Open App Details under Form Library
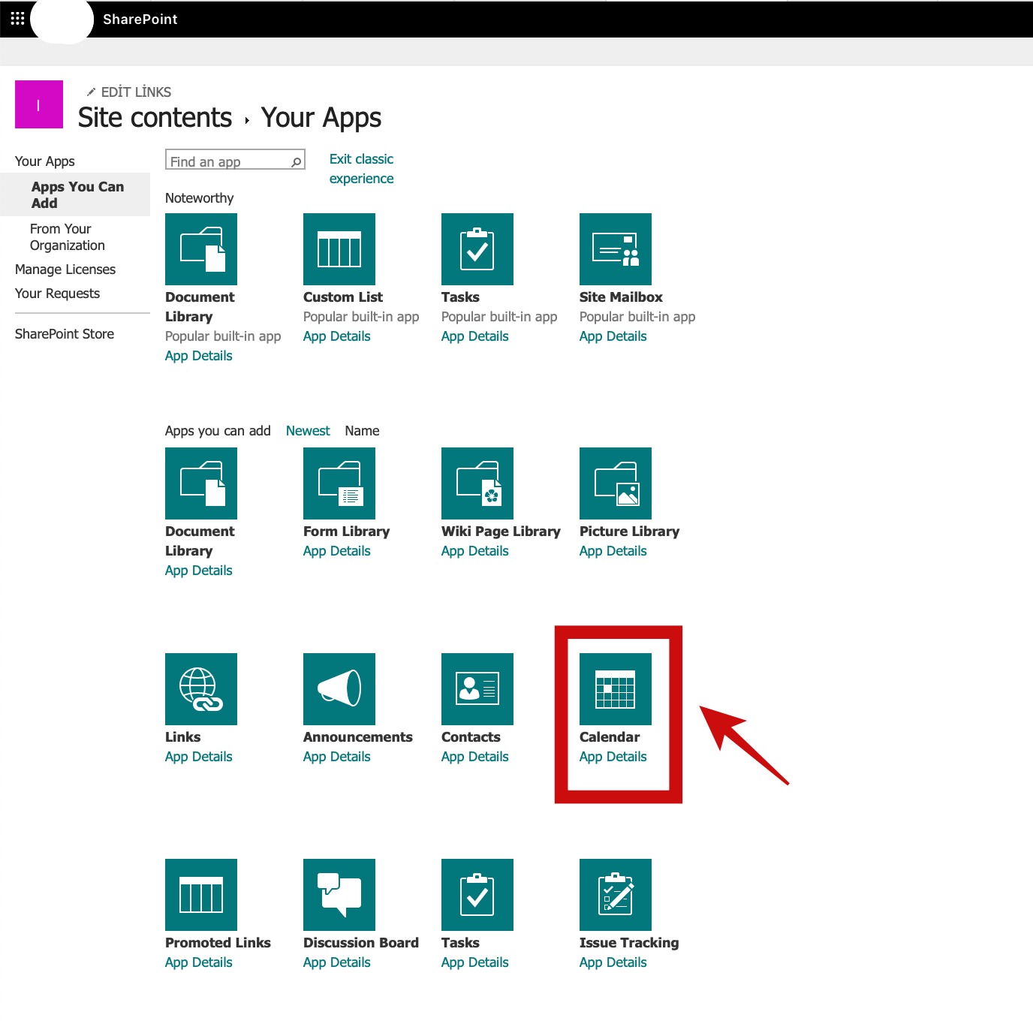Screen dimensions: 1033x1021 [x=336, y=551]
